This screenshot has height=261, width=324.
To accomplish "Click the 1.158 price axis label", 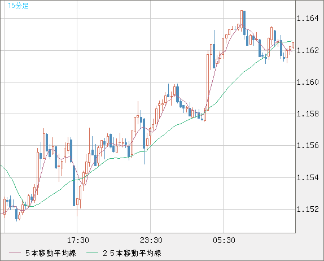I will pos(308,114).
